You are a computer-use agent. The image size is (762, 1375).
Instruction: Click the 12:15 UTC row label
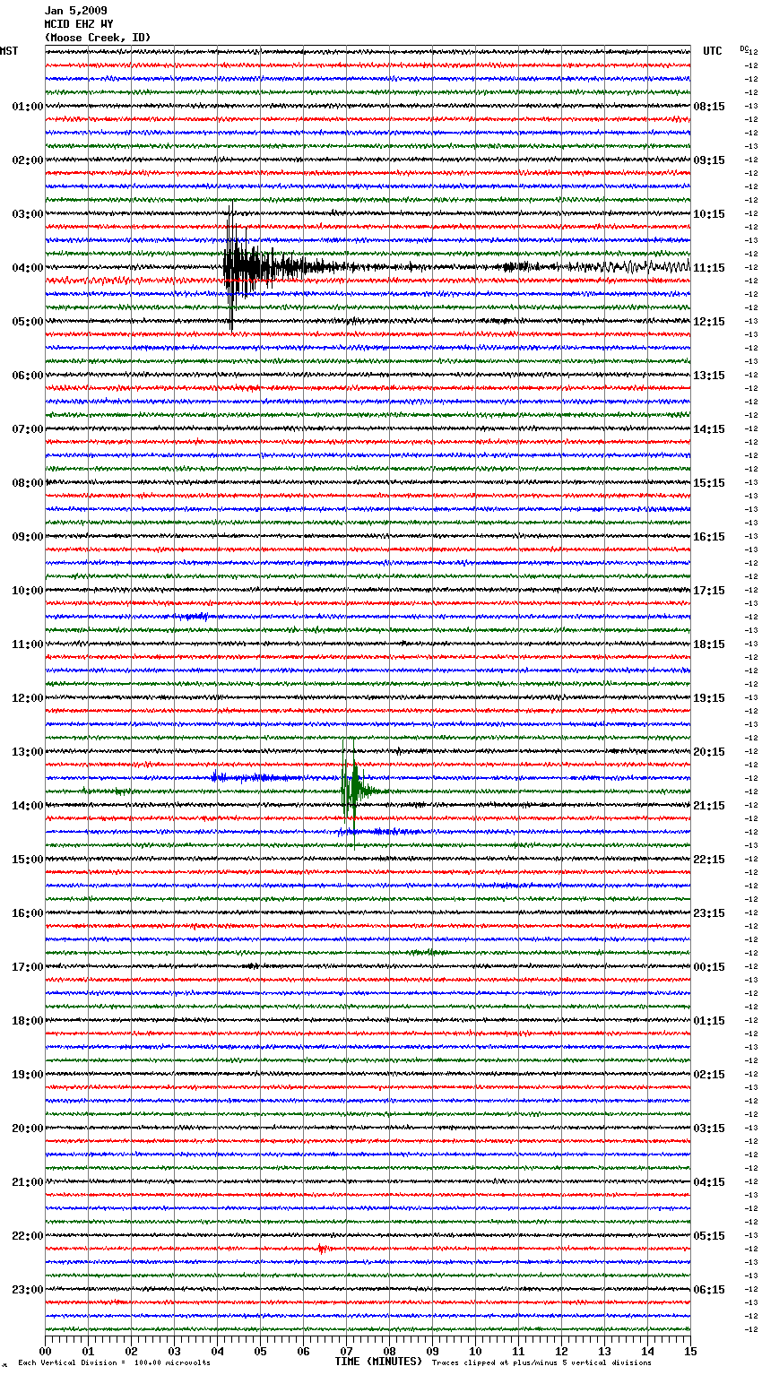coord(709,322)
